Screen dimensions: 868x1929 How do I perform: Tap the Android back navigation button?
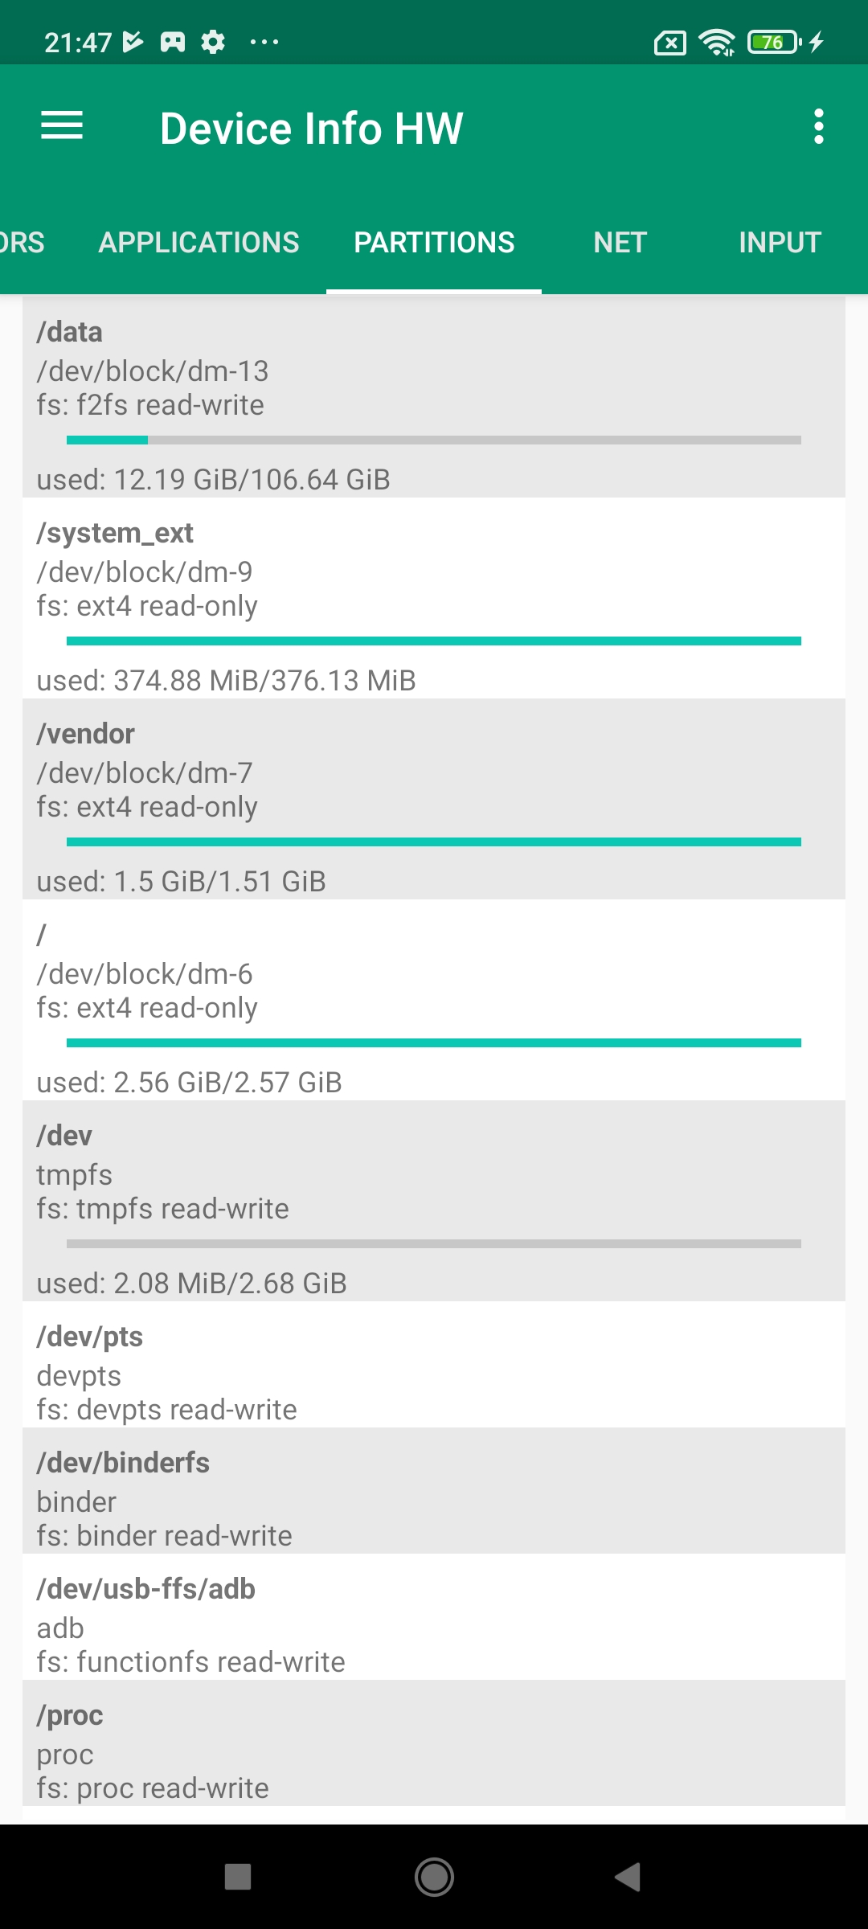[628, 1877]
